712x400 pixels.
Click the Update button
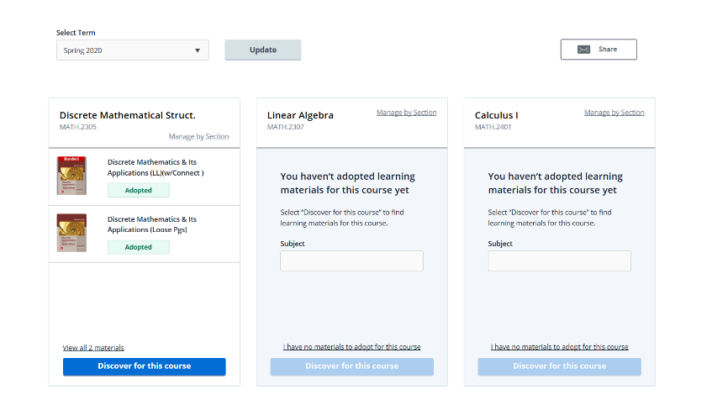(x=262, y=50)
